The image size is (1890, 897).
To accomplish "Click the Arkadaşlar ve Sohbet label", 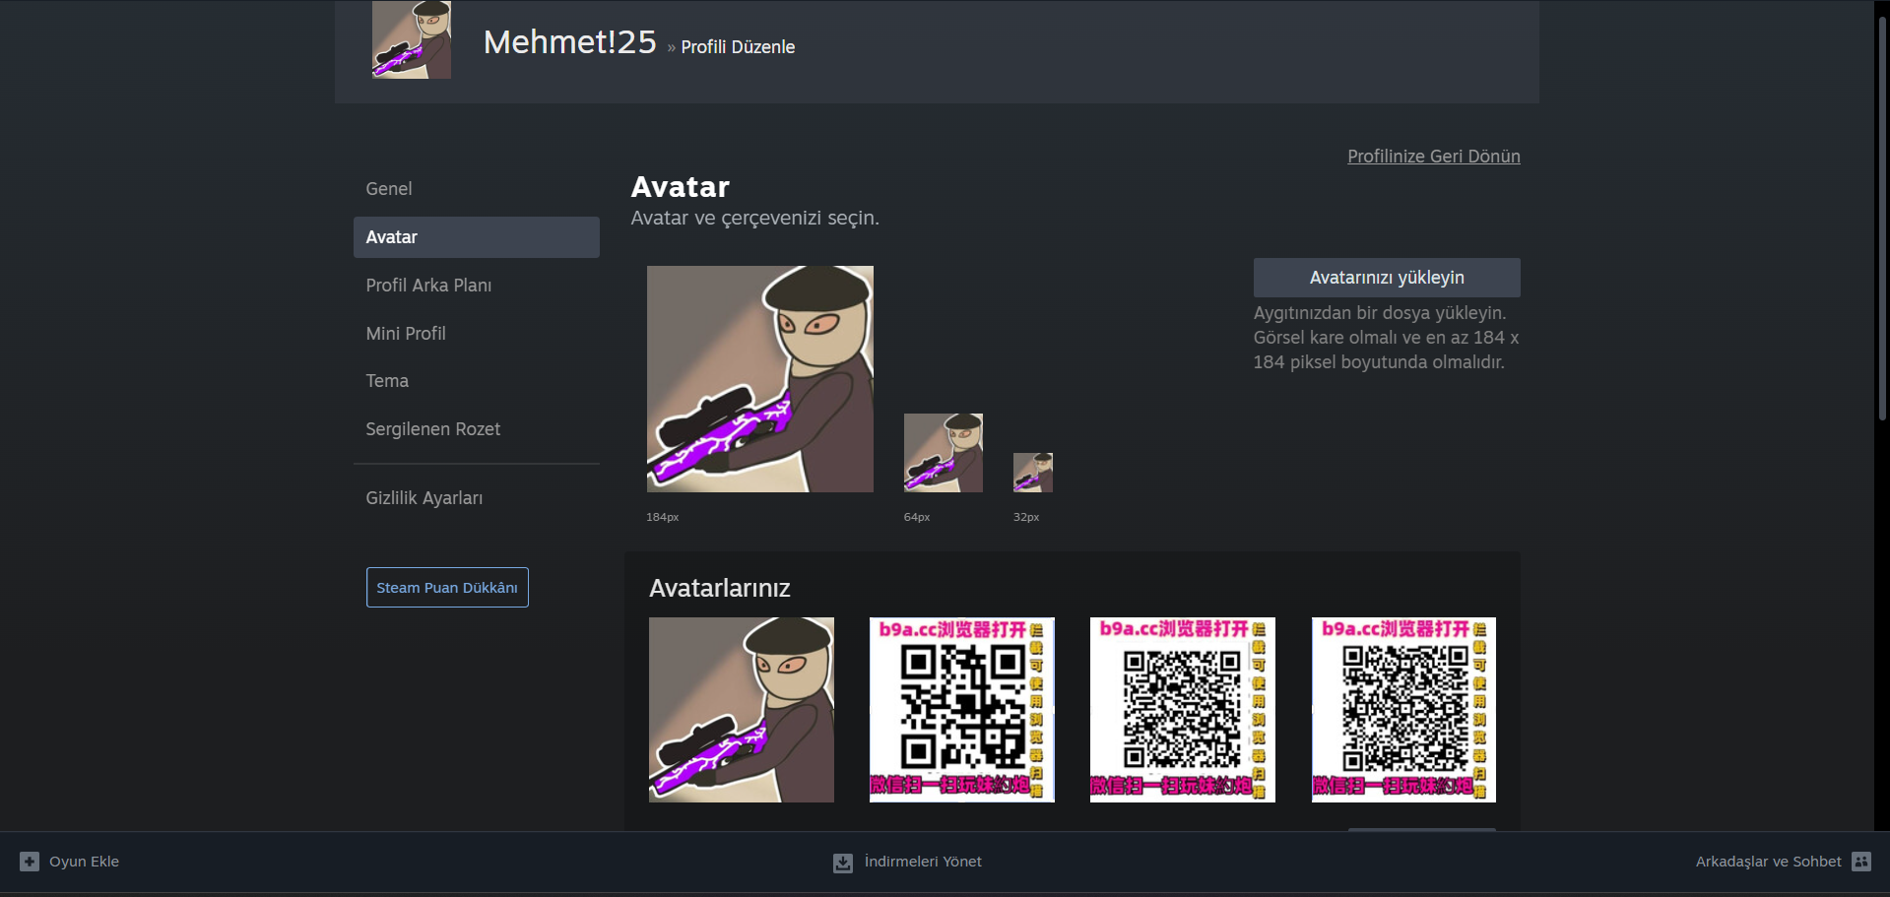I will point(1768,862).
